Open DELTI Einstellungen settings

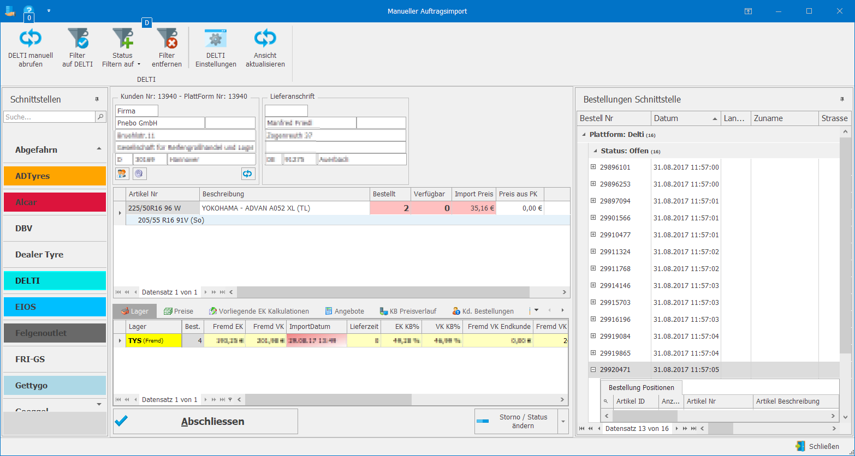tap(216, 48)
